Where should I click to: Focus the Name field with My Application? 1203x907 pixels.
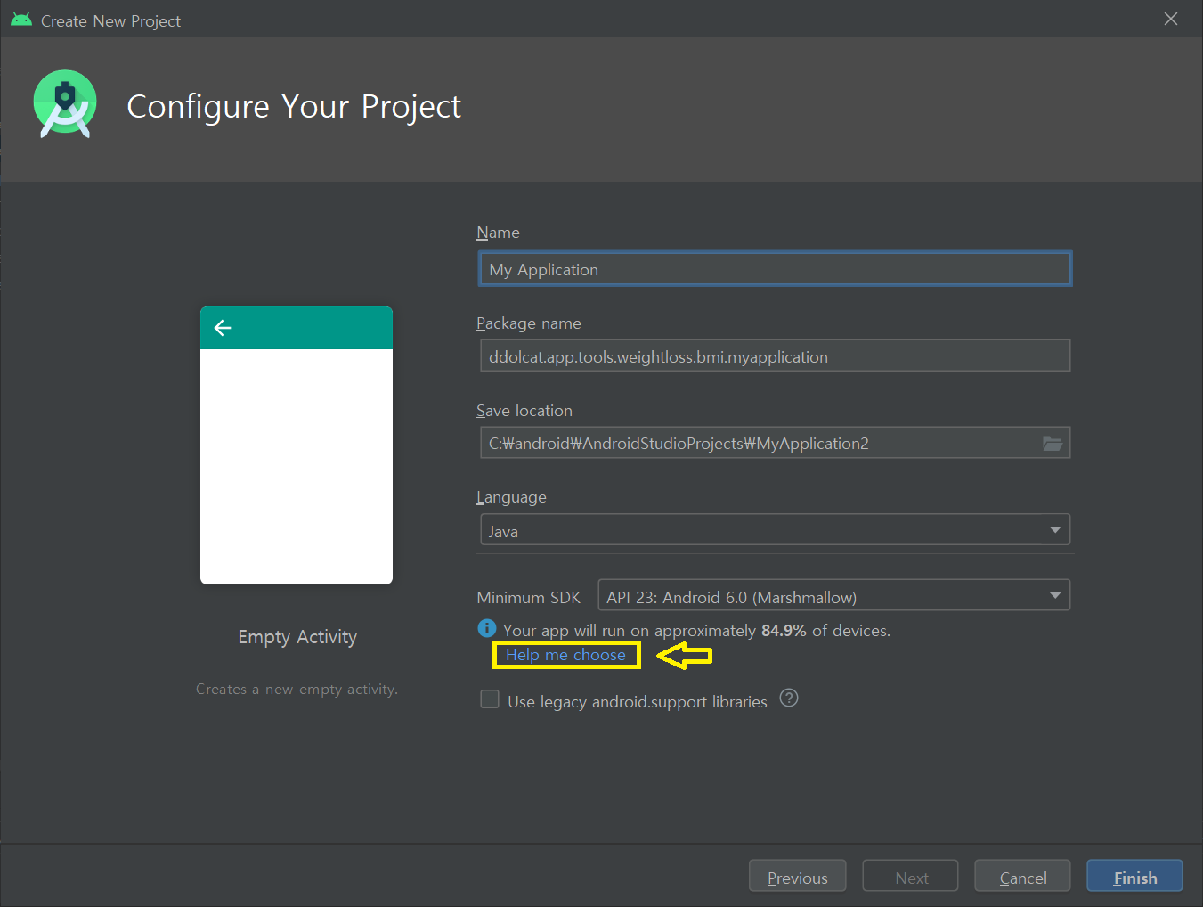pyautogui.click(x=774, y=269)
